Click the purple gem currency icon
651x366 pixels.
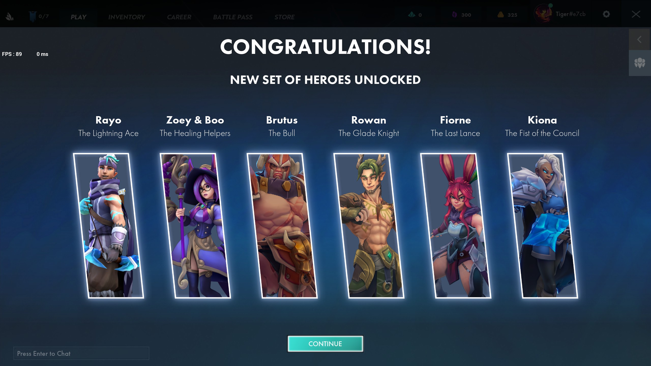tap(454, 15)
